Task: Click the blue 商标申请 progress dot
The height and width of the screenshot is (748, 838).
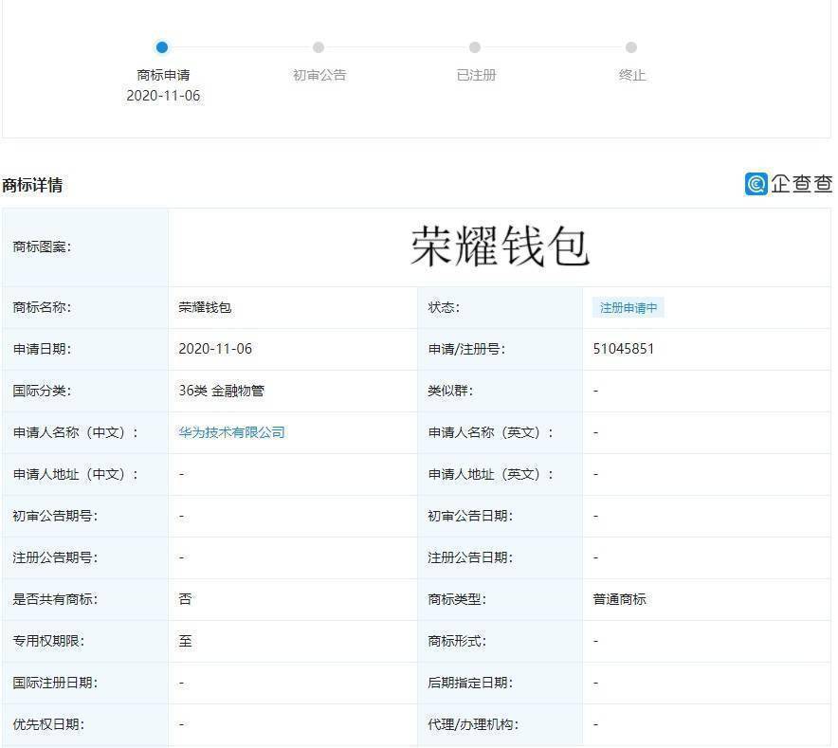Action: 162,47
